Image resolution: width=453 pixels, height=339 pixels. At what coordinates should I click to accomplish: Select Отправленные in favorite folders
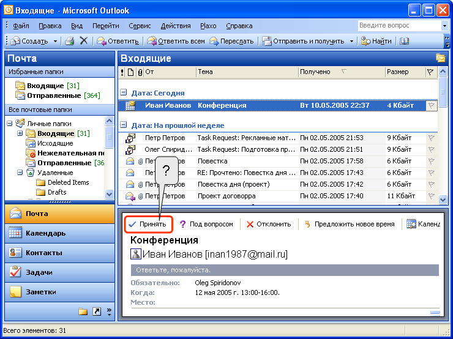pos(58,95)
